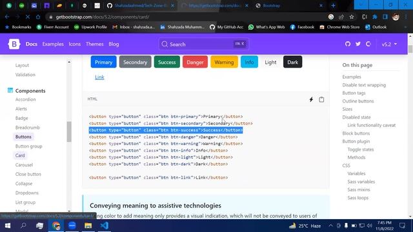Open the taskbar notifications icon
Viewport: 413px width, 232px height.
[402, 226]
